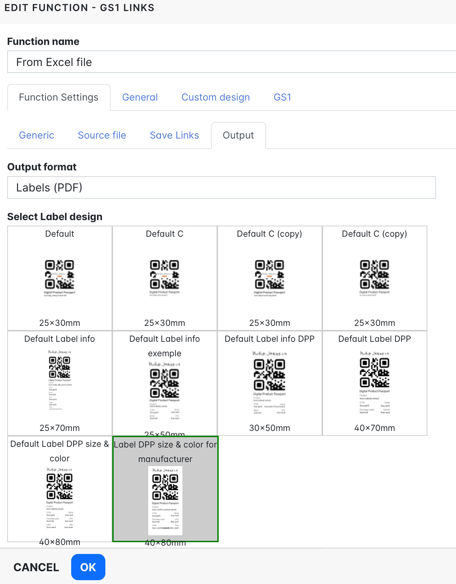Select the Default Label info exemple design
Image resolution: width=456 pixels, height=584 pixels.
click(x=164, y=383)
